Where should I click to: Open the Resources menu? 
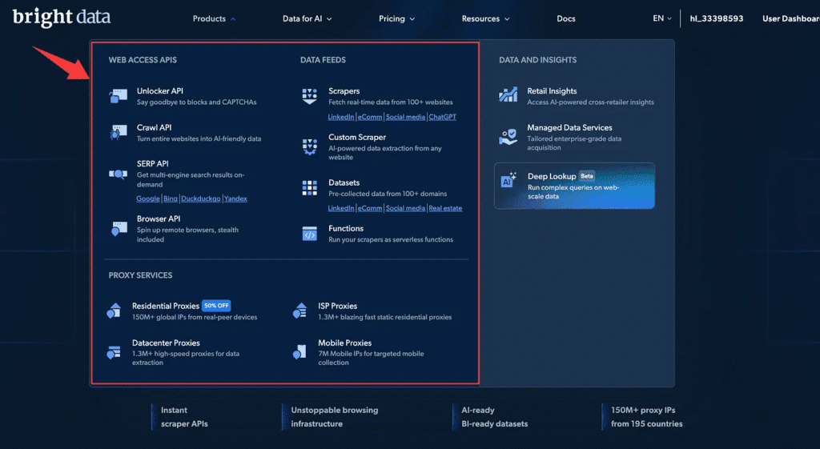(485, 18)
